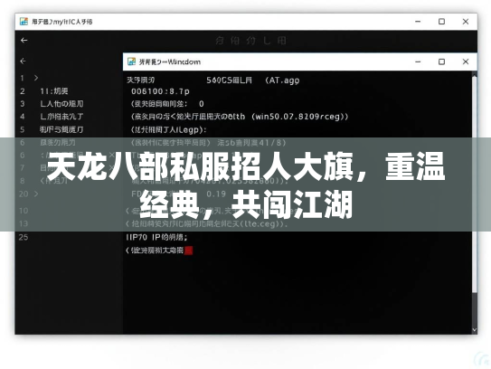Click the app icon in the outer window's title bar
The height and width of the screenshot is (369, 491).
tap(24, 22)
